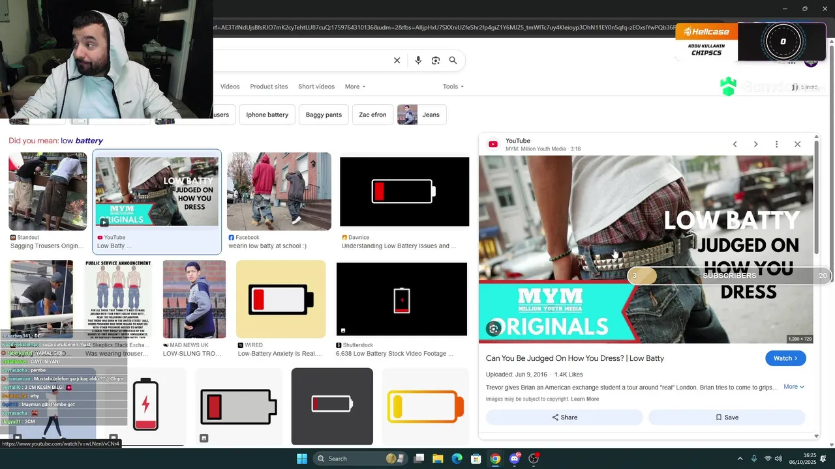Switch to Videos search tab
This screenshot has height=469, width=835.
(x=230, y=87)
